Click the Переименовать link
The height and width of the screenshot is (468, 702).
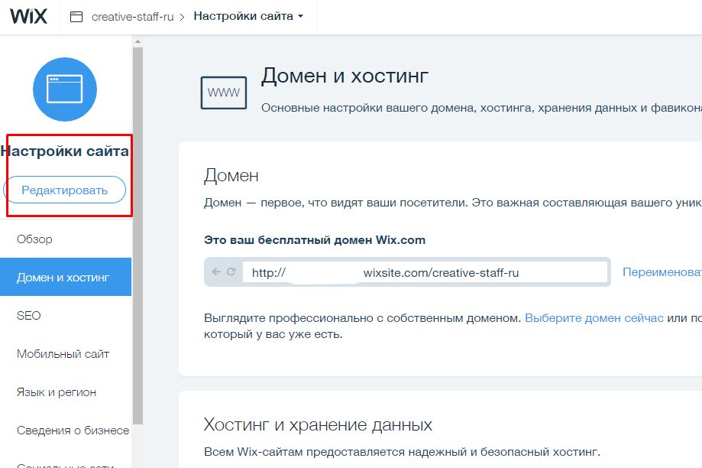click(662, 272)
